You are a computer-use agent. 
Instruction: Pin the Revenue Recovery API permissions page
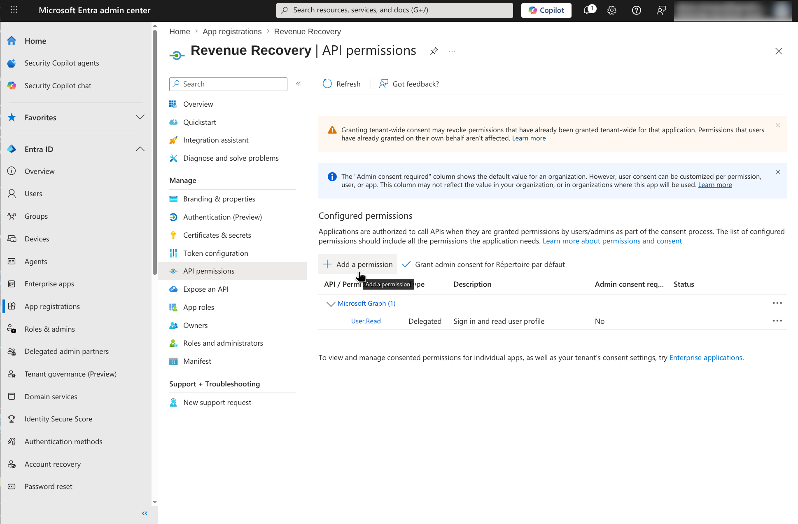pyautogui.click(x=434, y=51)
